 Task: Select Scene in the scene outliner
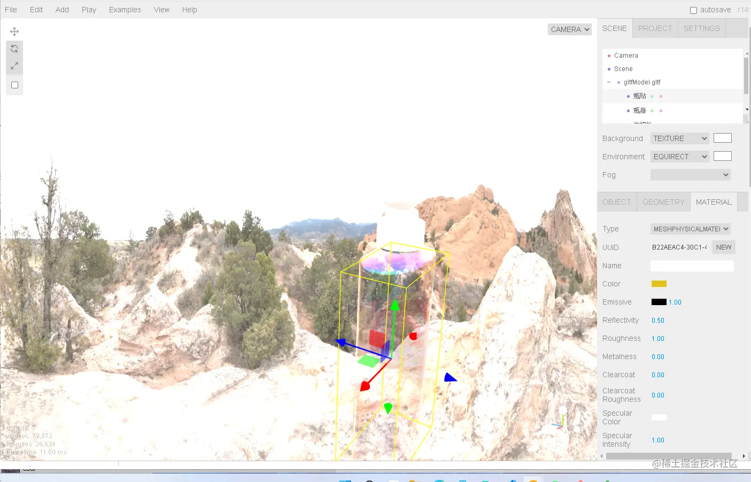pyautogui.click(x=672, y=69)
